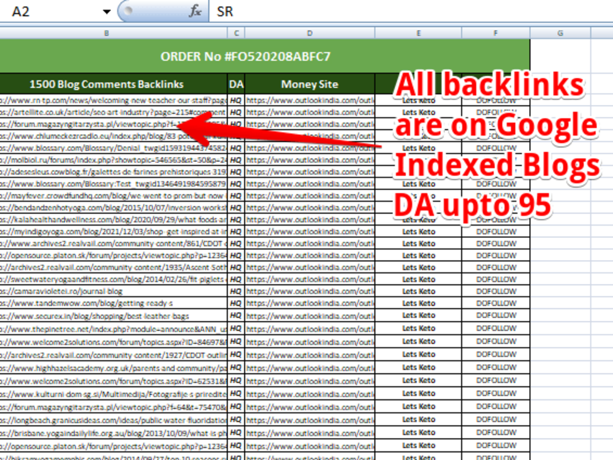The image size is (613, 460).
Task: Click the forum.magazyngitarzysta.pl f=64&t=75470 URL cell
Action: [113, 407]
